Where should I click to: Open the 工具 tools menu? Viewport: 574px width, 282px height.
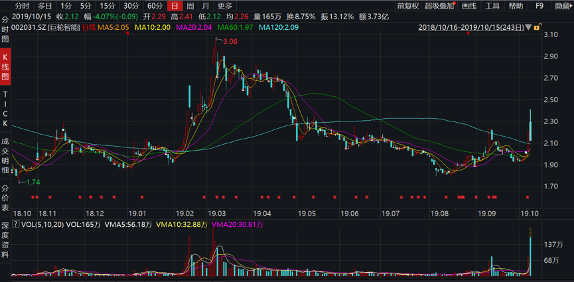pyautogui.click(x=492, y=6)
